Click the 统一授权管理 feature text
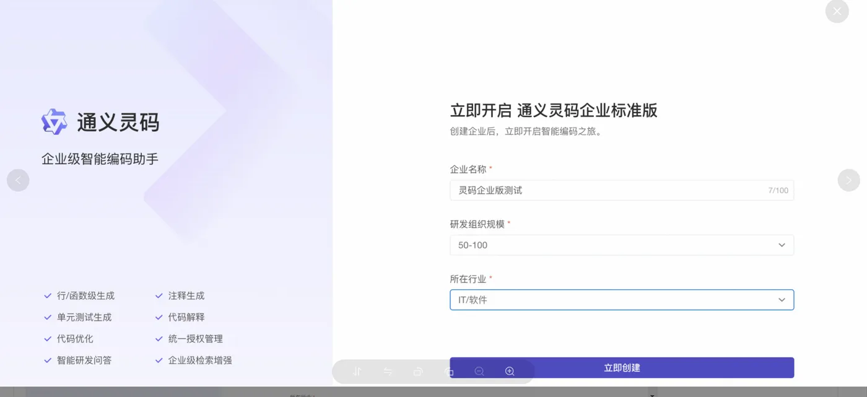This screenshot has height=397, width=867. [196, 339]
